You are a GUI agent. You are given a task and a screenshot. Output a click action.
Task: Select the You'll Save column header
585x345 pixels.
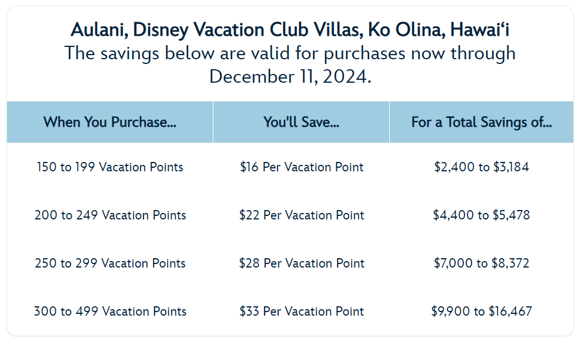(301, 122)
